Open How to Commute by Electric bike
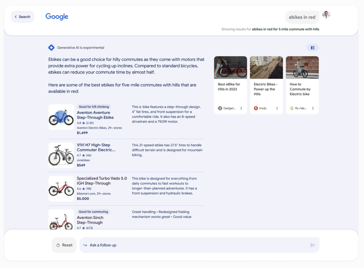This screenshot has width=364, height=268. point(300,89)
